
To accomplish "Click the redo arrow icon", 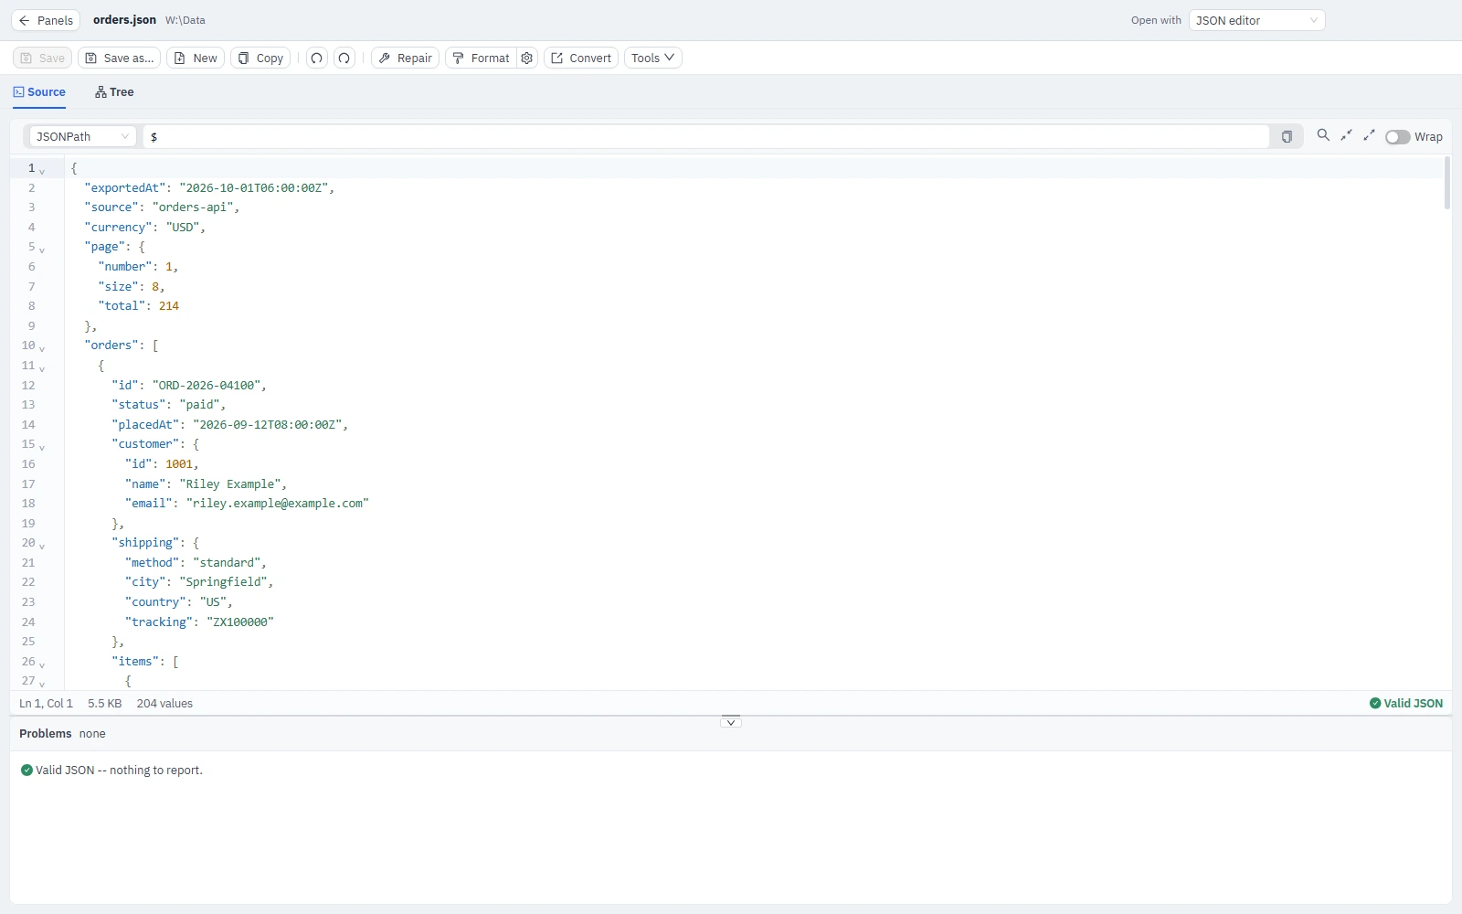I will [344, 58].
